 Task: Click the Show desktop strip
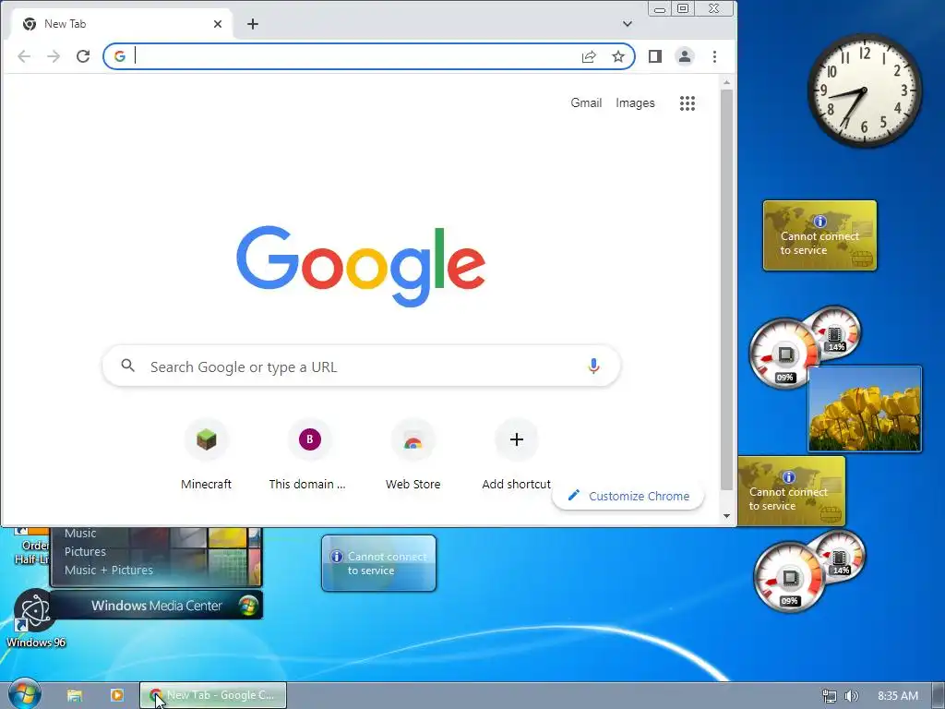pos(939,696)
